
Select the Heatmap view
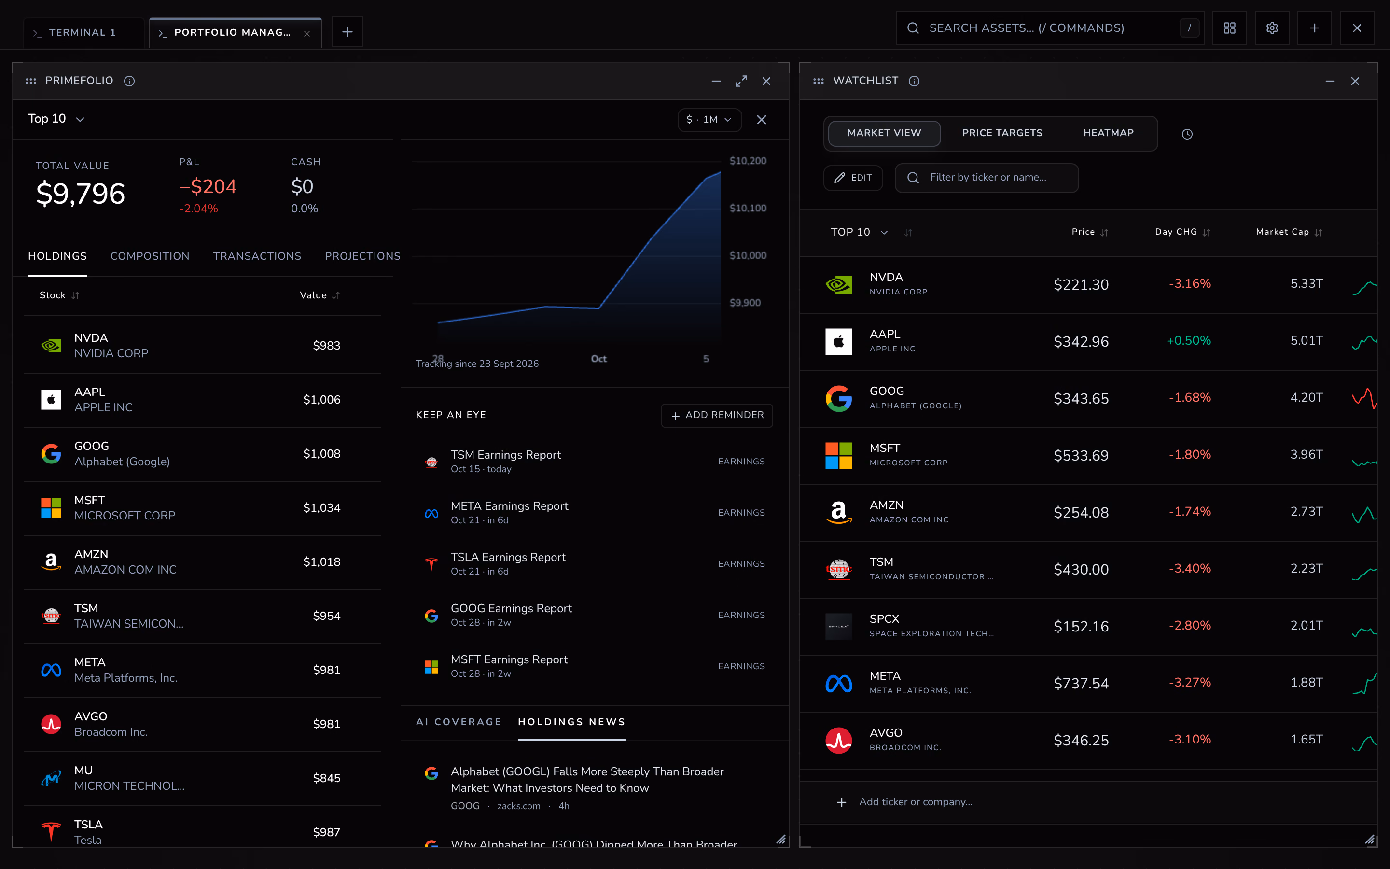click(1108, 133)
